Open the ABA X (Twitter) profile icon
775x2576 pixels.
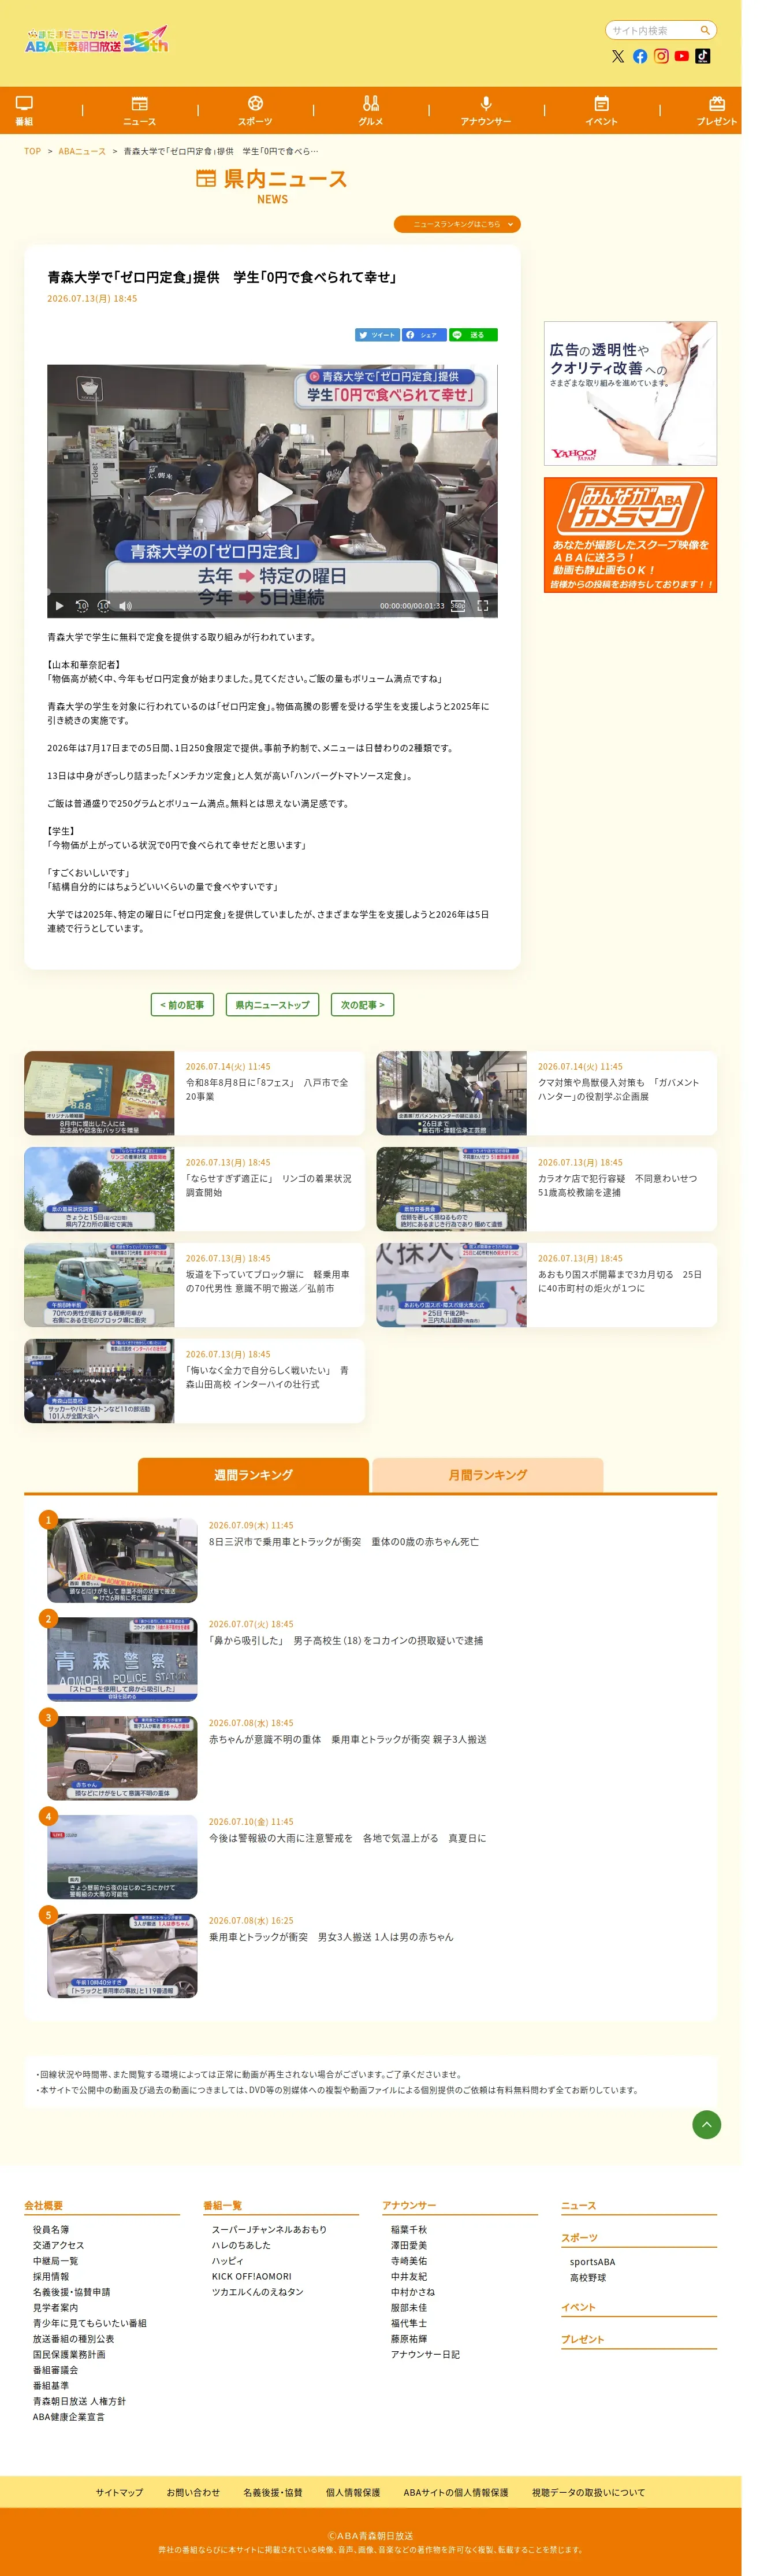[x=618, y=57]
